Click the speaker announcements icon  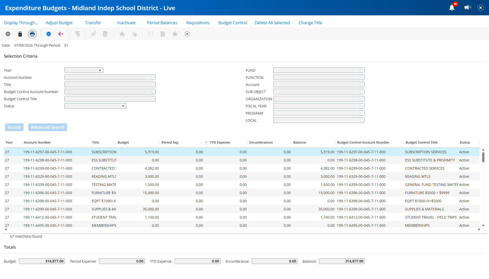click(x=468, y=8)
